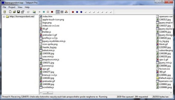This screenshot has height=100, width=175.
Task: Open the View menu
Action: click(x=20, y=7)
